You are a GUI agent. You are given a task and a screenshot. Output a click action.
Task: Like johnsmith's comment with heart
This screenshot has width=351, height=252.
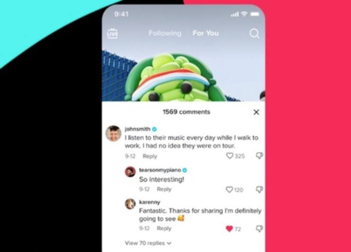(230, 156)
